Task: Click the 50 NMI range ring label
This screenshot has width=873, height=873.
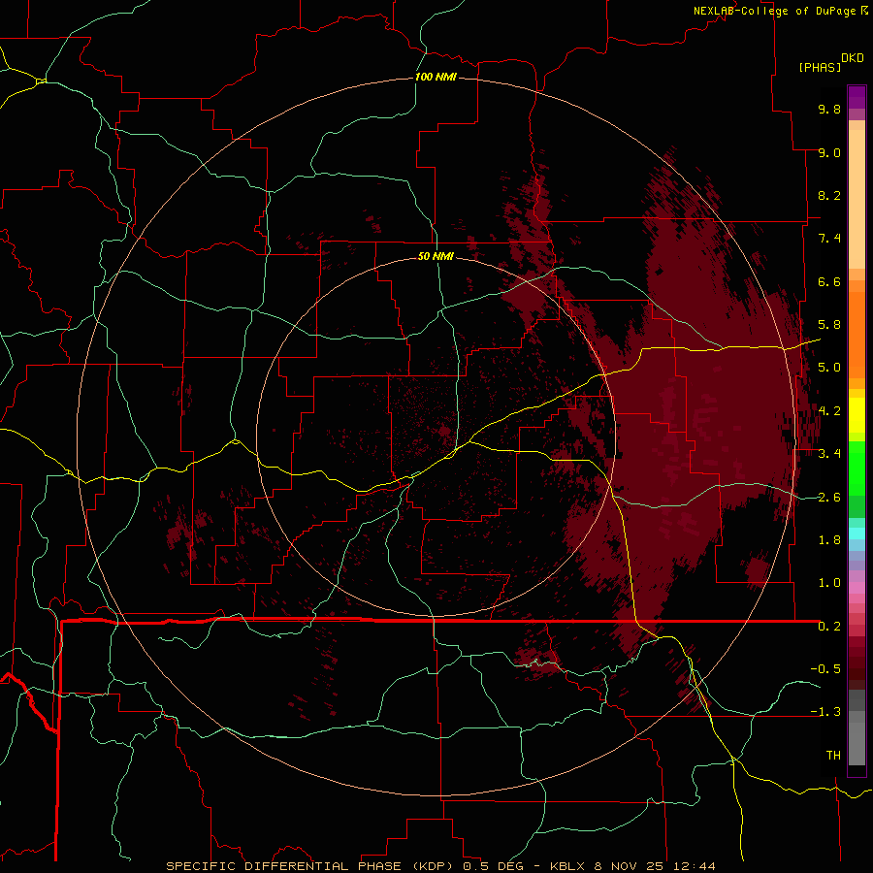Action: click(x=436, y=256)
